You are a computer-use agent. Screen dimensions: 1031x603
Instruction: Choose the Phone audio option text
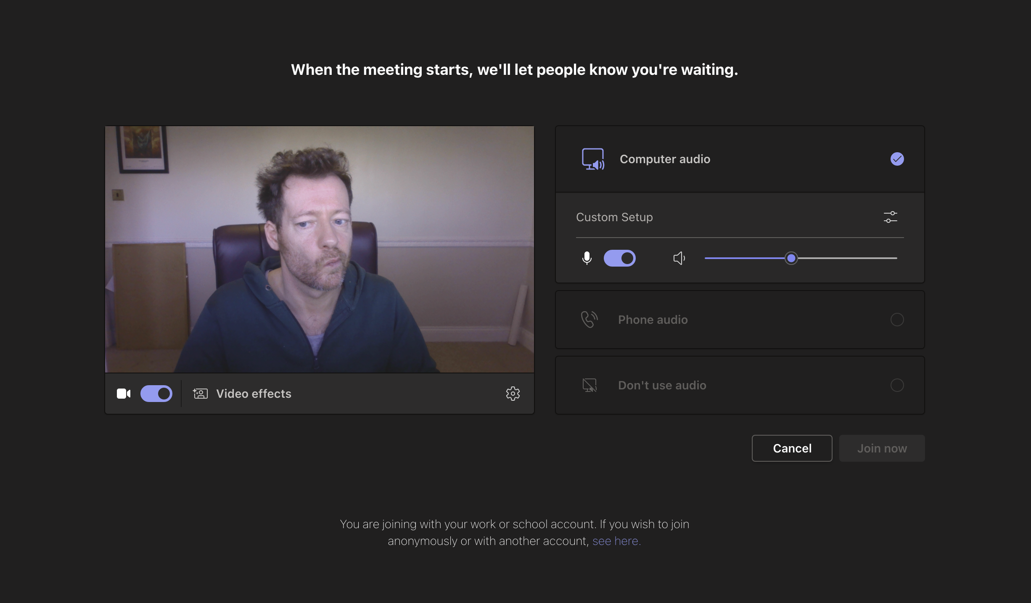click(x=653, y=320)
